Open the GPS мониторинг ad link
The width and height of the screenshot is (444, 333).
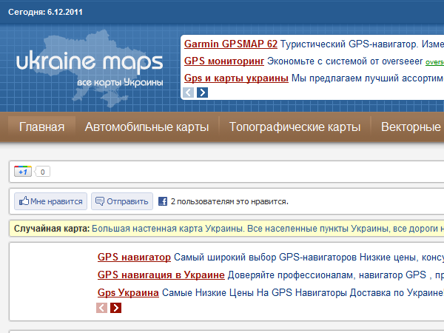tap(224, 61)
